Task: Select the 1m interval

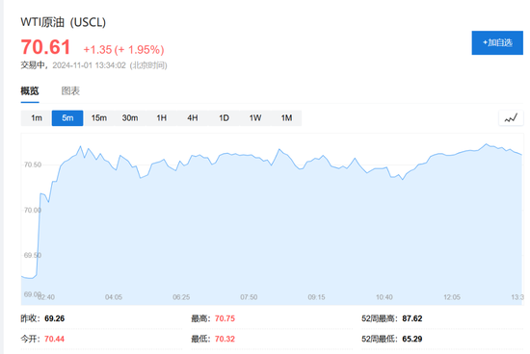Action: [x=37, y=118]
